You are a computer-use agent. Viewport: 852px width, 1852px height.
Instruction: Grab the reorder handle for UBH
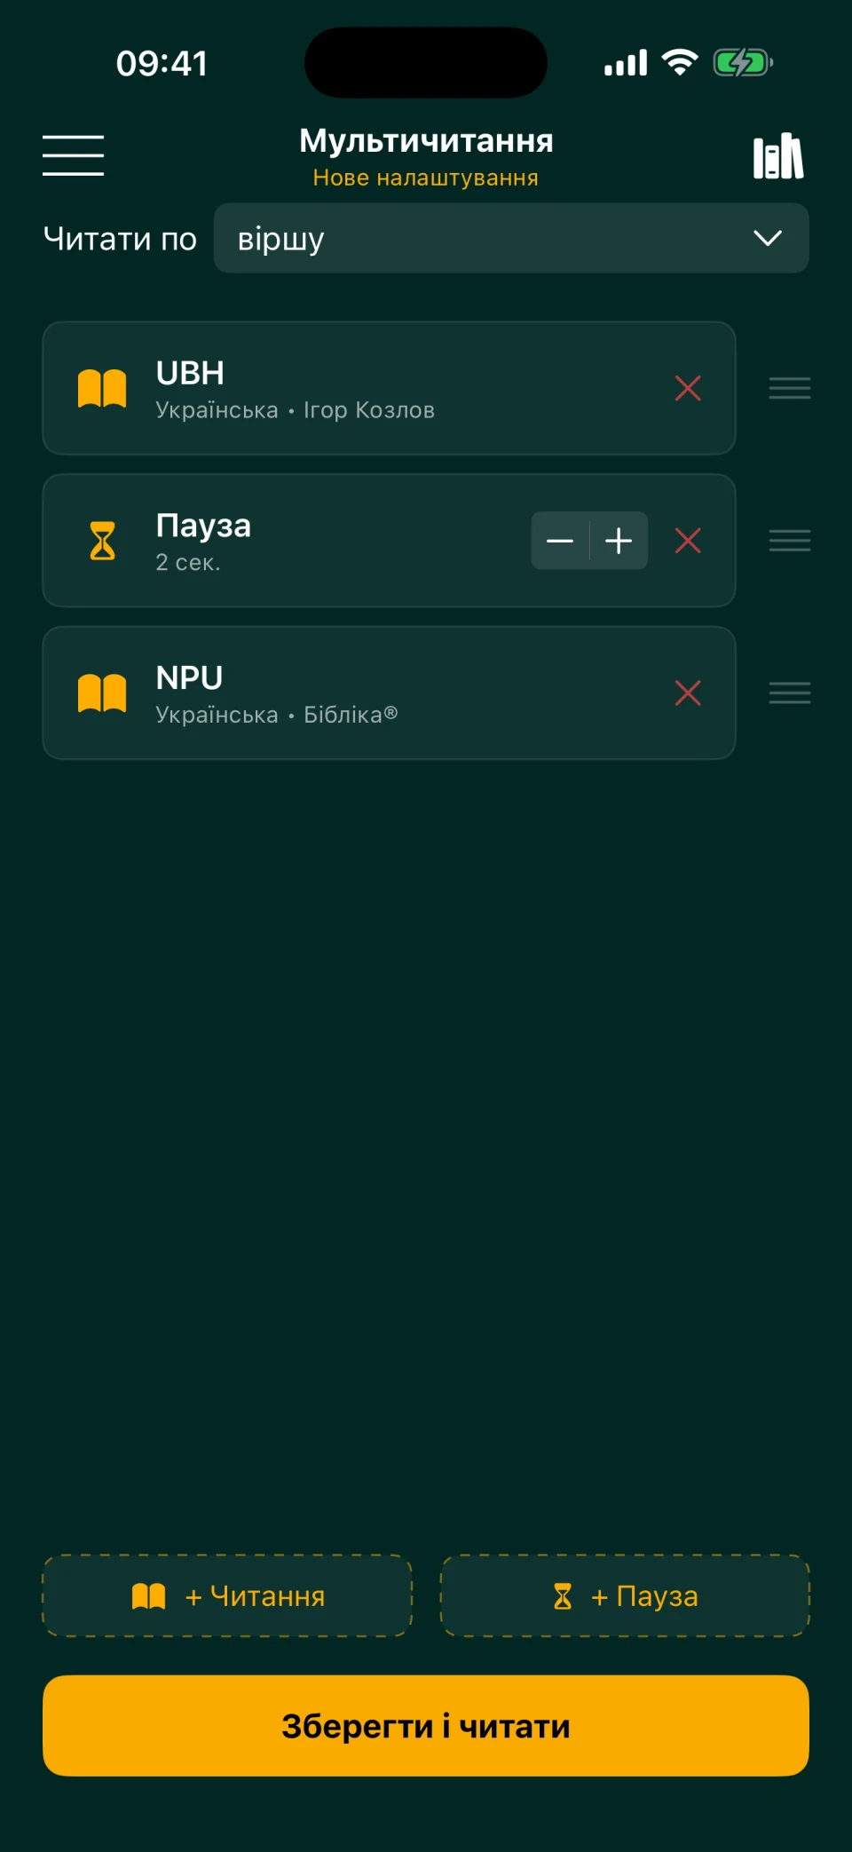[790, 388]
